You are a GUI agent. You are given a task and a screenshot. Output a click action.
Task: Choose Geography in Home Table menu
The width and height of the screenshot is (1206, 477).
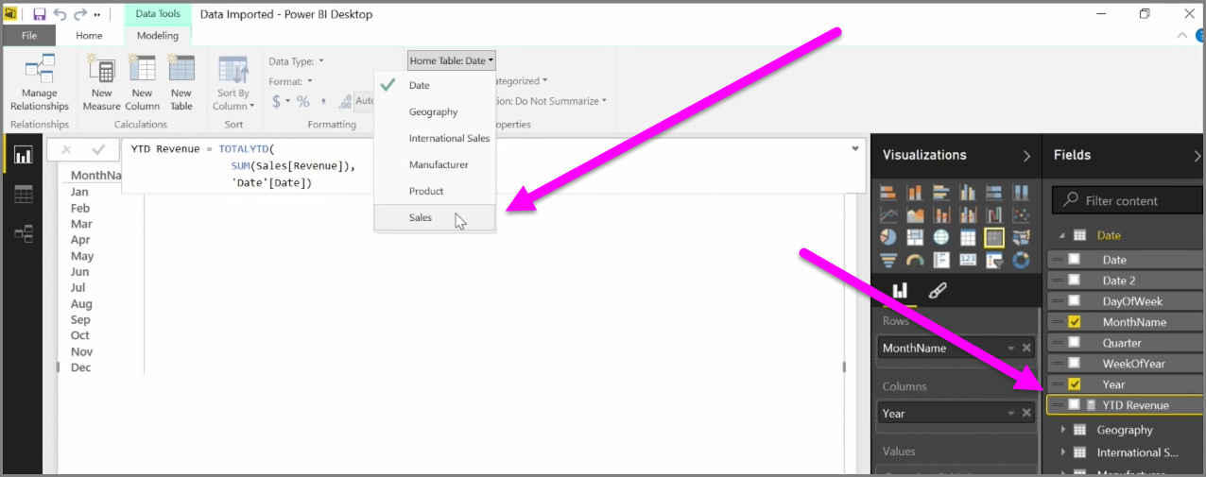(x=435, y=111)
